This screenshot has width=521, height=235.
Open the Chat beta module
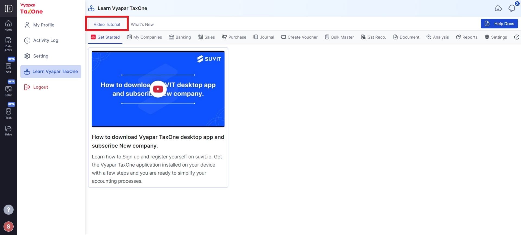[x=8, y=88]
